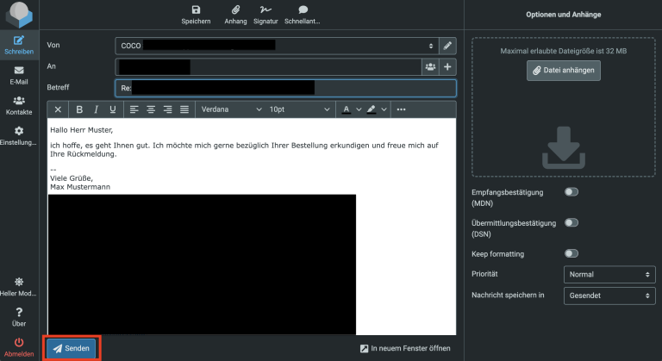Enable Übermittlungsbestätigung (DSN) switch
Screen dimensions: 662x361
point(571,223)
